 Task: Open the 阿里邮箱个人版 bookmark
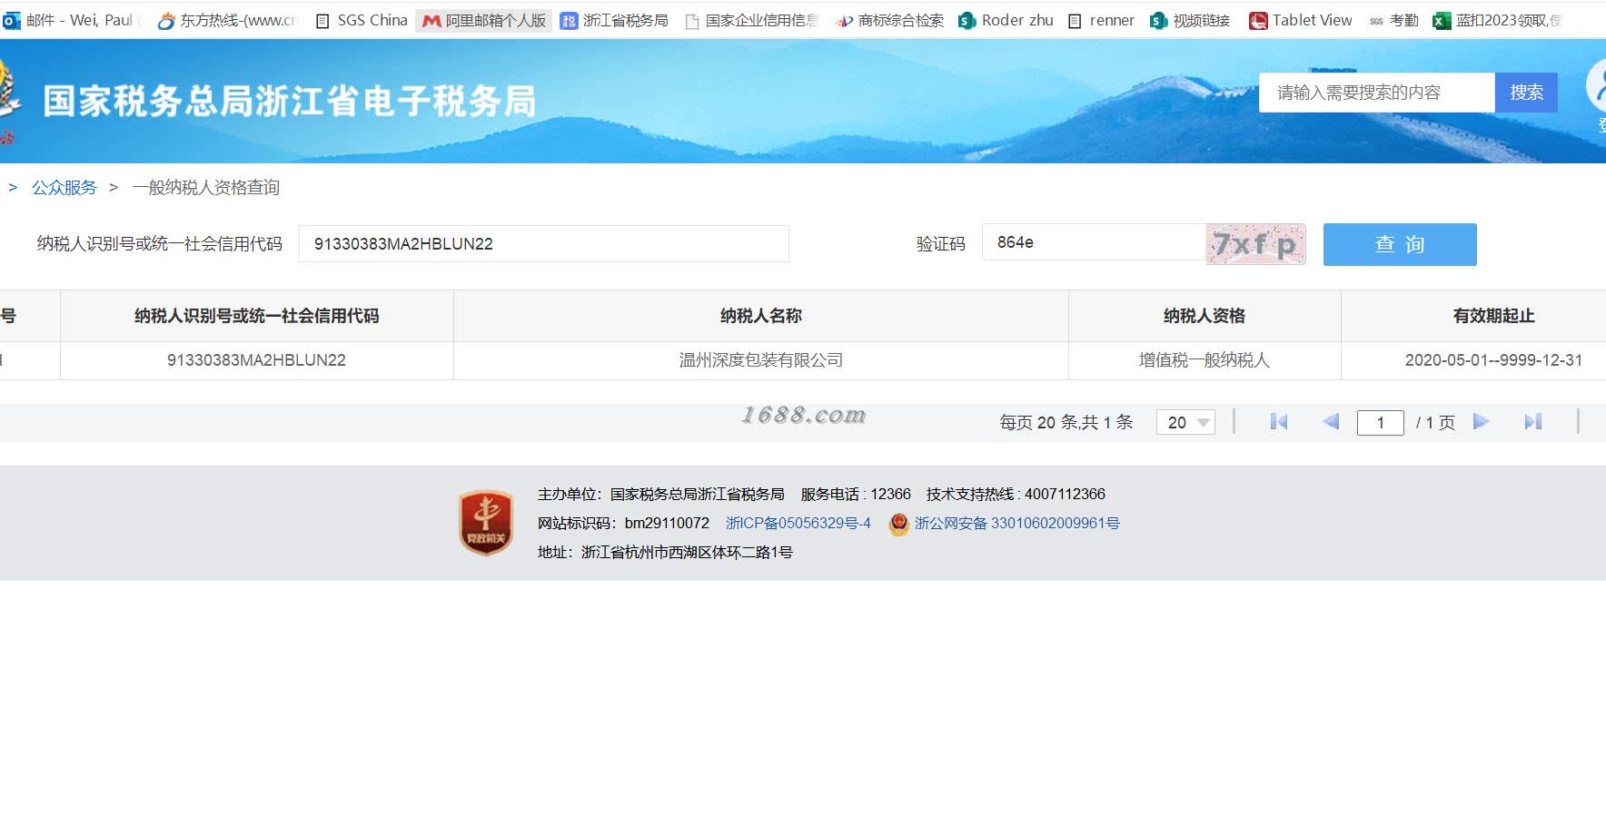[484, 20]
